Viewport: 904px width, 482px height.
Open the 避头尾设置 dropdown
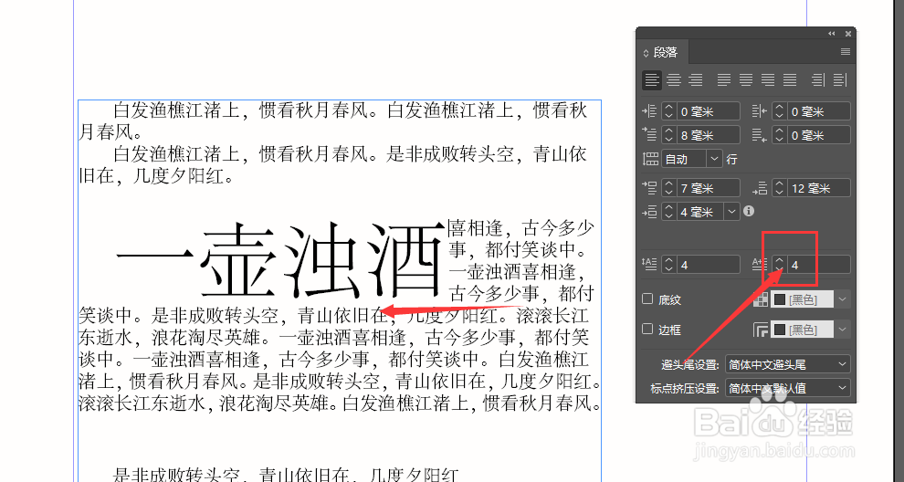click(x=787, y=364)
